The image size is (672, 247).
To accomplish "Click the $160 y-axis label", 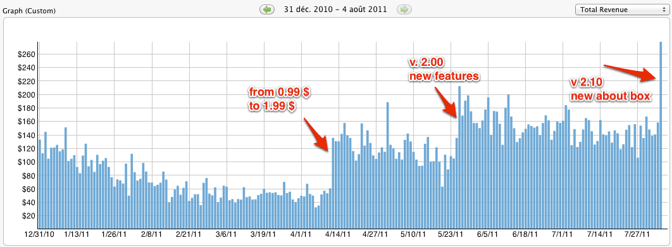I will [x=26, y=122].
